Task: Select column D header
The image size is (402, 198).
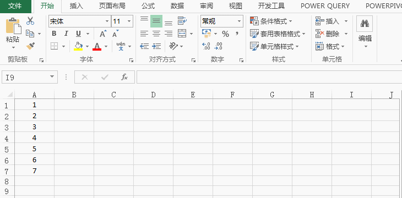Action: (x=153, y=95)
